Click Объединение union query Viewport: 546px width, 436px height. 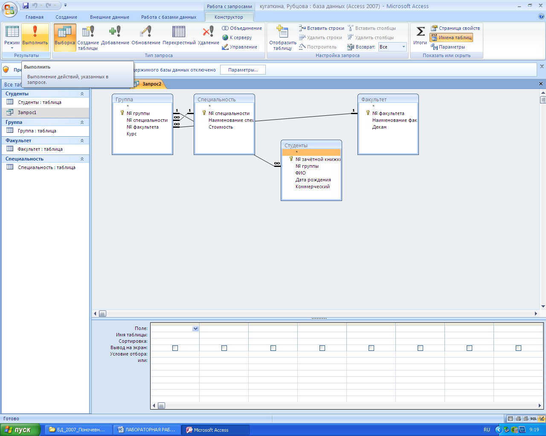(242, 28)
